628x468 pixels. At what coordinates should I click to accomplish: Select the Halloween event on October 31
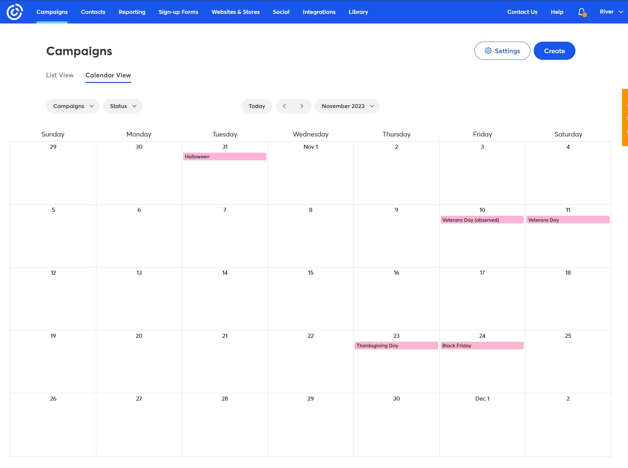click(225, 156)
